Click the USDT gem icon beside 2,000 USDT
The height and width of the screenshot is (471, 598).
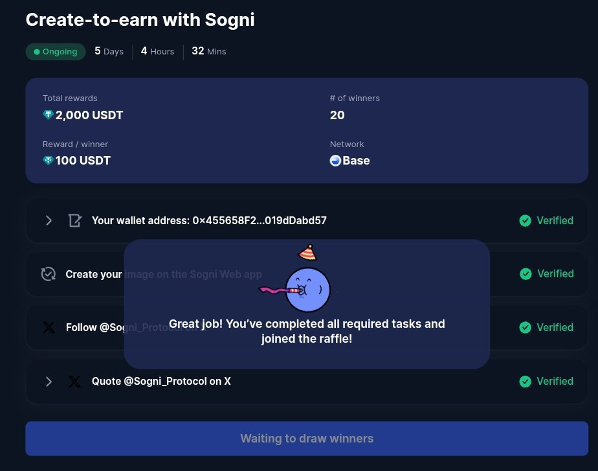click(x=48, y=115)
